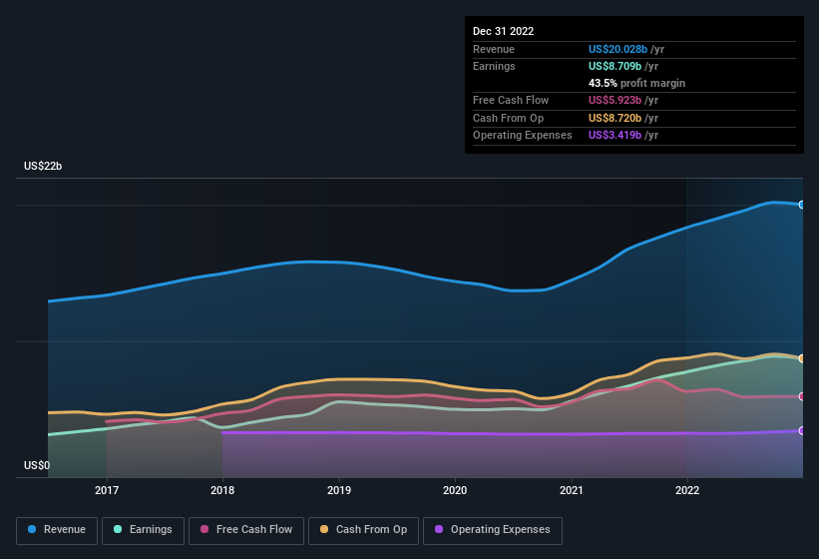
Task: Click the Operating Expenses label in tooltip
Action: (523, 136)
